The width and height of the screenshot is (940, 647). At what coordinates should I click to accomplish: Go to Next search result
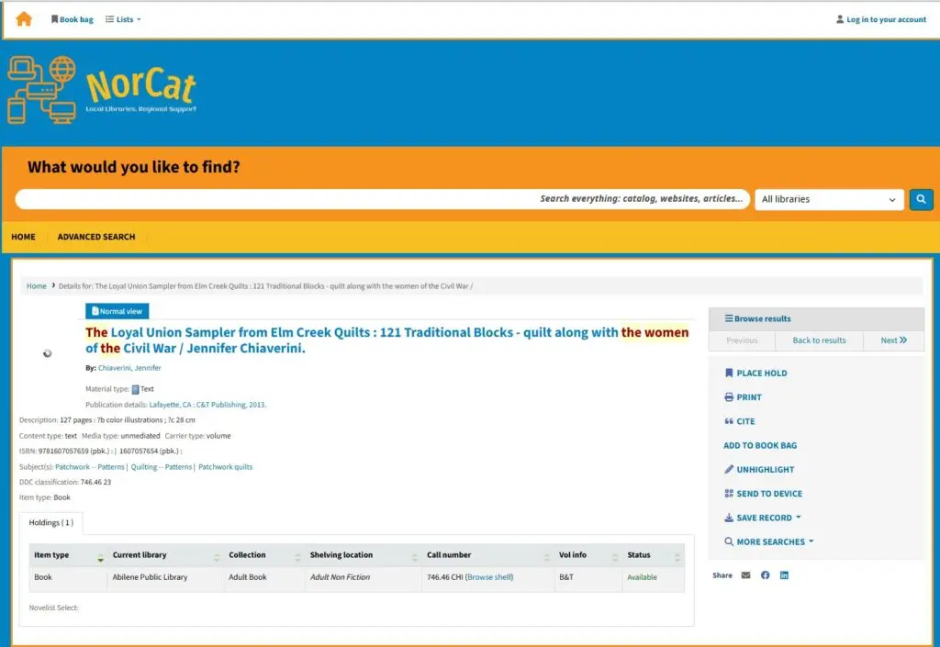click(x=893, y=340)
